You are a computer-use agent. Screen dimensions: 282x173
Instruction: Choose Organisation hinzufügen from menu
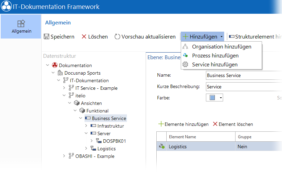tap(221, 47)
